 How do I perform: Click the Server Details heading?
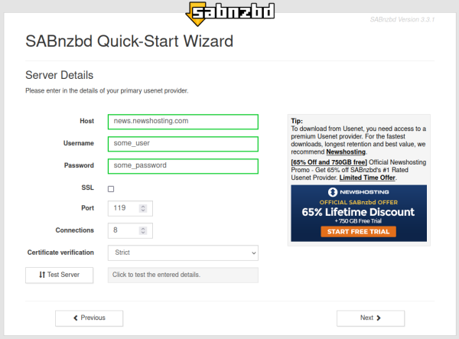point(60,75)
